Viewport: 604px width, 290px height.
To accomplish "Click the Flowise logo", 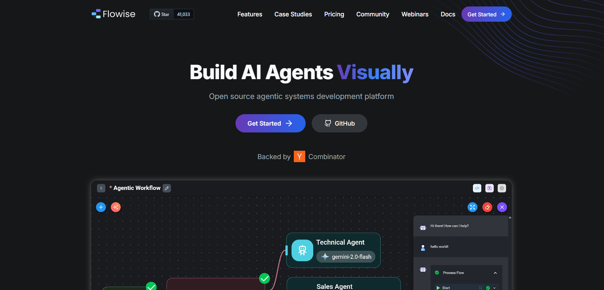I will [114, 14].
